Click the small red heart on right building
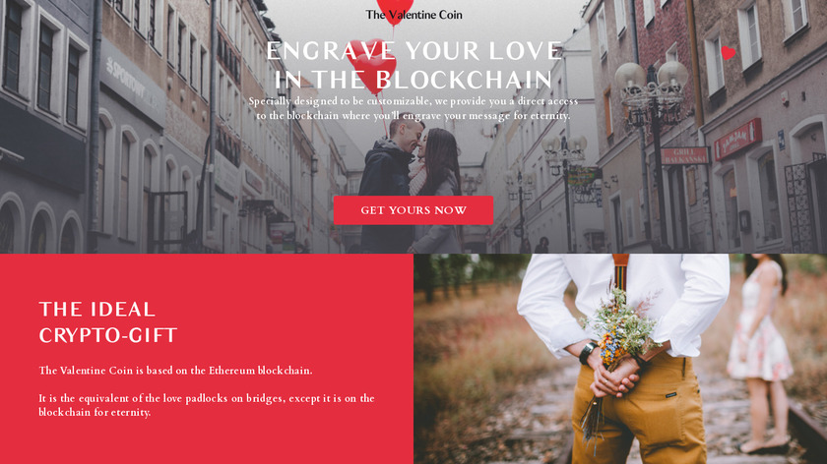This screenshot has width=827, height=464. click(x=728, y=53)
